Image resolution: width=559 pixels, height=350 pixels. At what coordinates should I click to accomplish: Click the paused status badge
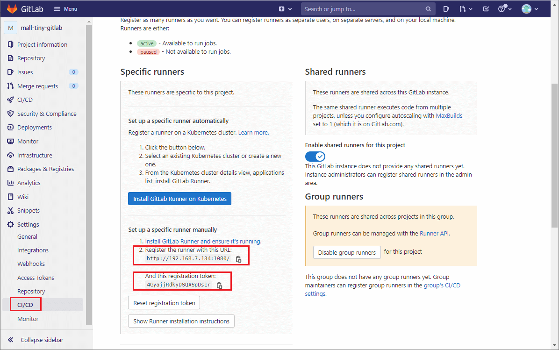point(148,52)
